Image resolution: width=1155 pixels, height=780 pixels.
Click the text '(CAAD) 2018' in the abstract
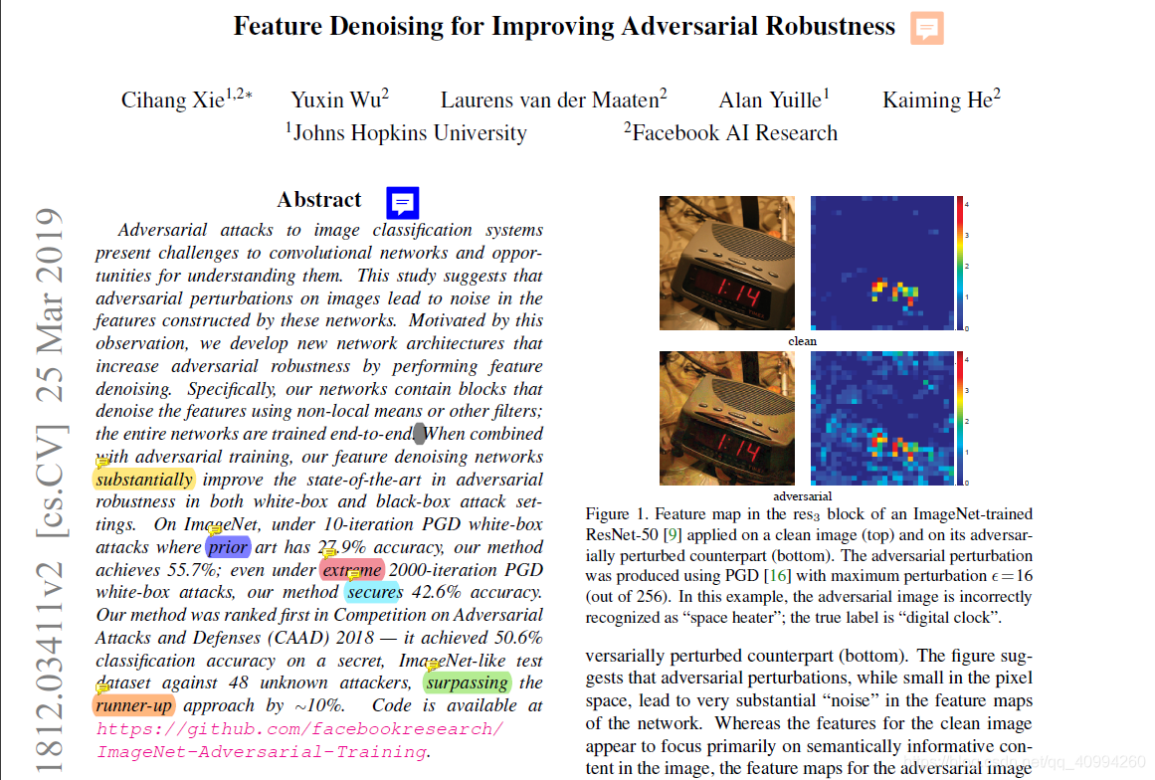coord(320,638)
